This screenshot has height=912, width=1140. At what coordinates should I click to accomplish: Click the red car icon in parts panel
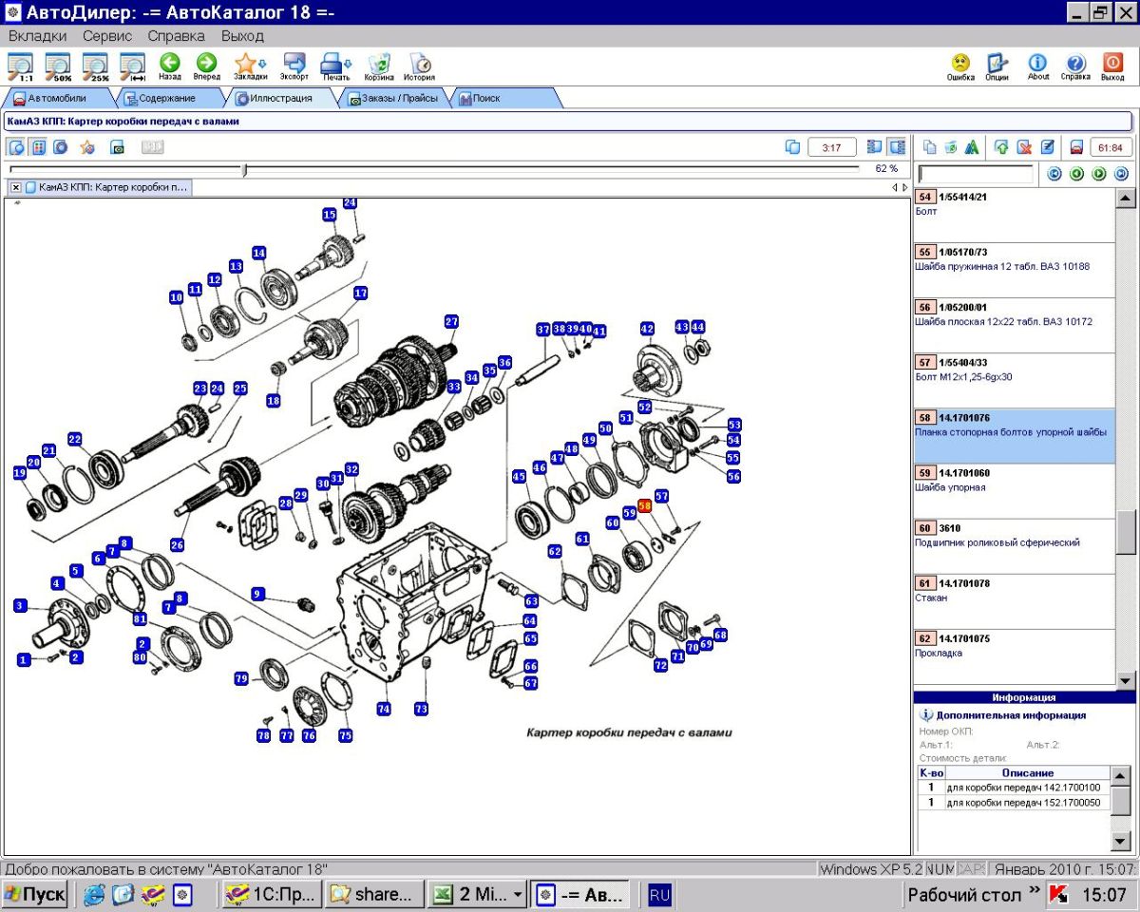1076,147
